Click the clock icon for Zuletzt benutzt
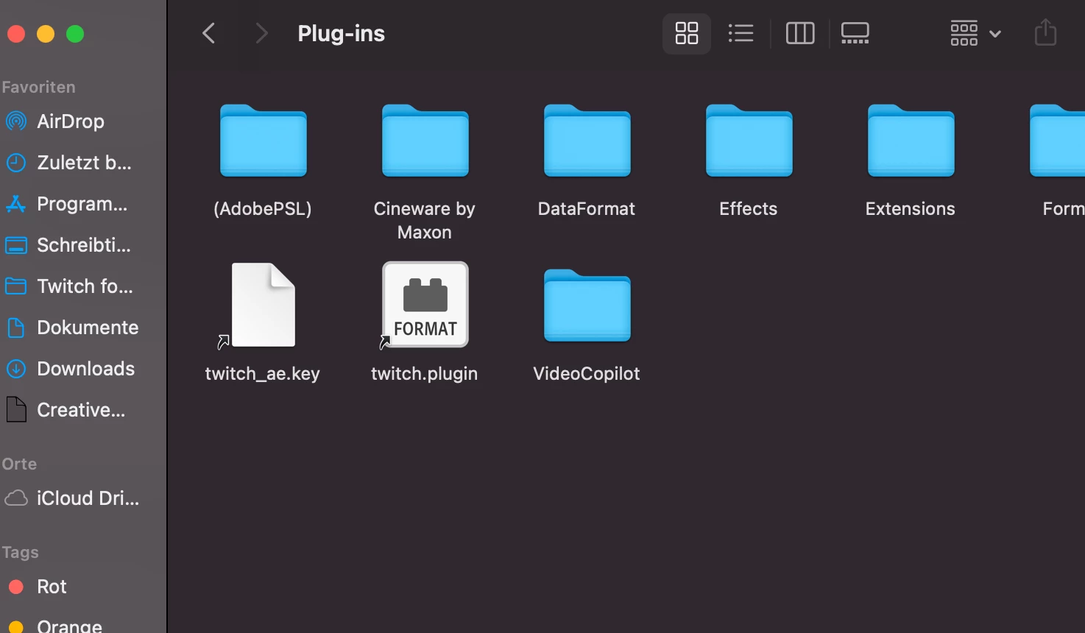The height and width of the screenshot is (633, 1085). click(x=16, y=163)
